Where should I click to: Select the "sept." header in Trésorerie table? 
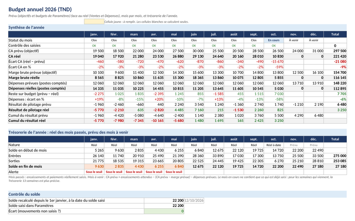pyautogui.click(x=254, y=139)
